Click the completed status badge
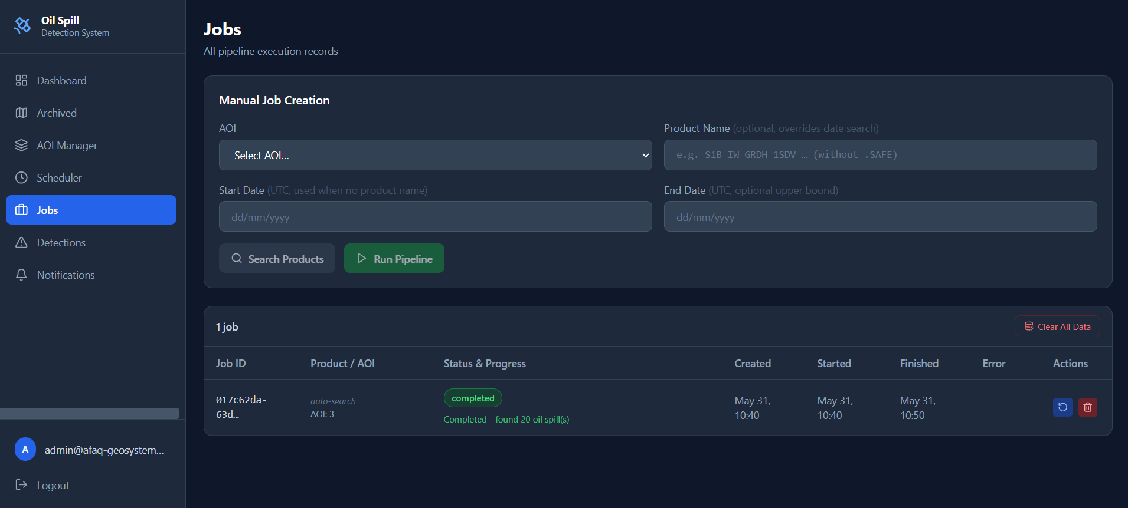The width and height of the screenshot is (1128, 508). pyautogui.click(x=473, y=398)
